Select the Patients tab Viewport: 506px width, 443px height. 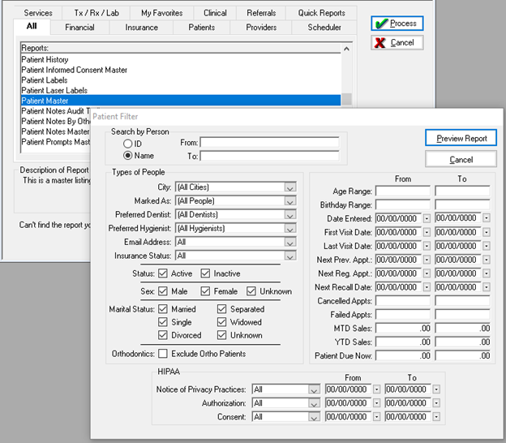201,28
